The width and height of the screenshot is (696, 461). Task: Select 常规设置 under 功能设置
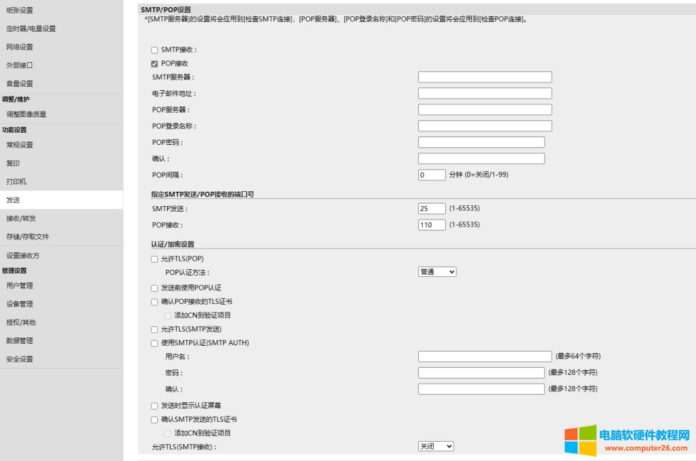pos(19,145)
